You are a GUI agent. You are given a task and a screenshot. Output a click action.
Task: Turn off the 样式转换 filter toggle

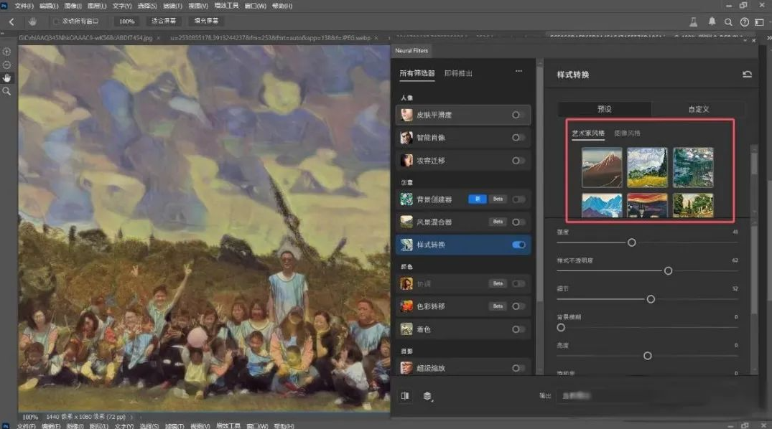518,245
